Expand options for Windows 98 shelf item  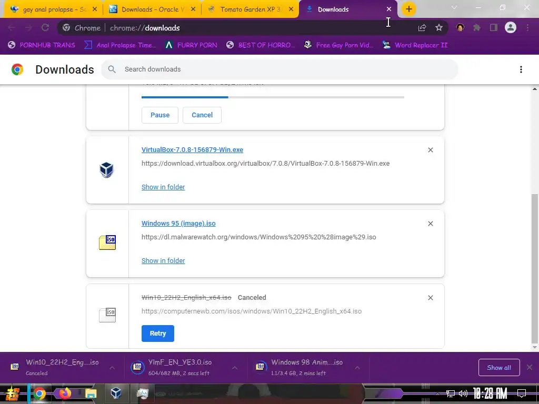(357, 368)
